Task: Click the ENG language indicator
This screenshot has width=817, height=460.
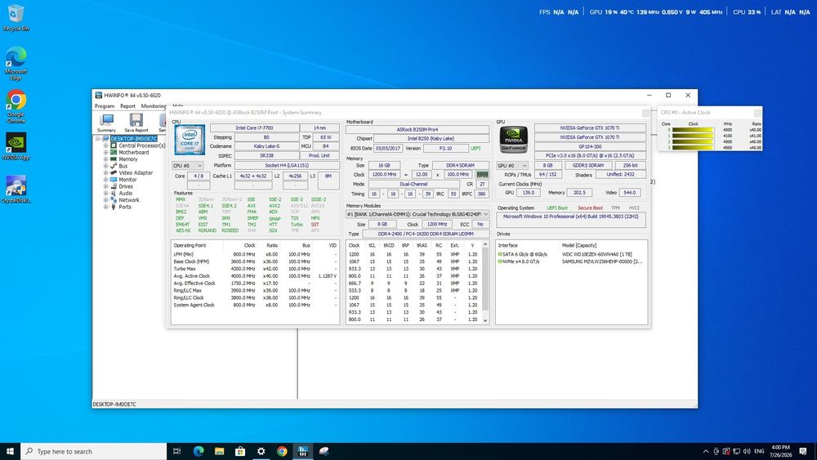Action: tap(759, 451)
